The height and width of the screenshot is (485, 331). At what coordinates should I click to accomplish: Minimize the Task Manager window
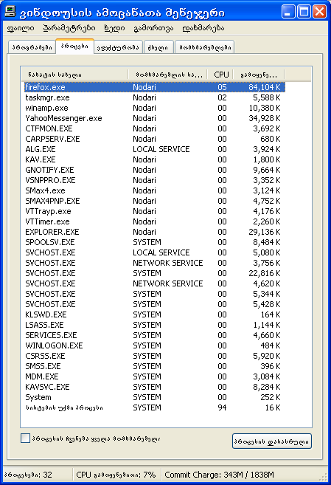pyautogui.click(x=288, y=12)
